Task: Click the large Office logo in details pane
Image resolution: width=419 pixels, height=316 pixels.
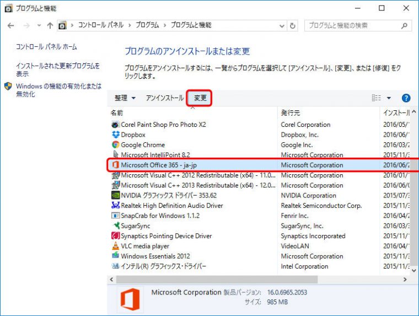Action: (x=130, y=299)
